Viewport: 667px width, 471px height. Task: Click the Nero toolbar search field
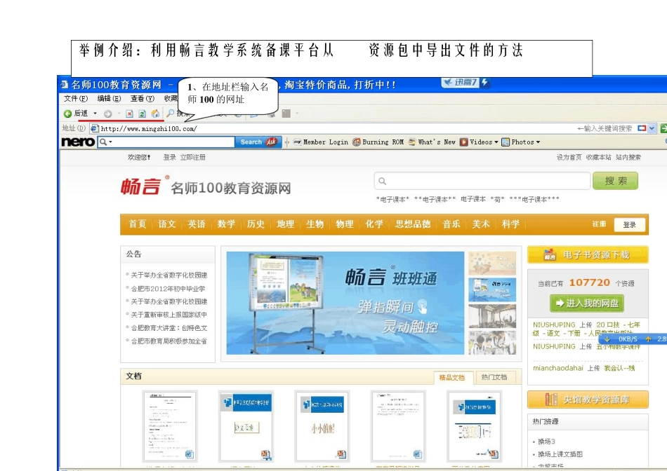pos(166,142)
